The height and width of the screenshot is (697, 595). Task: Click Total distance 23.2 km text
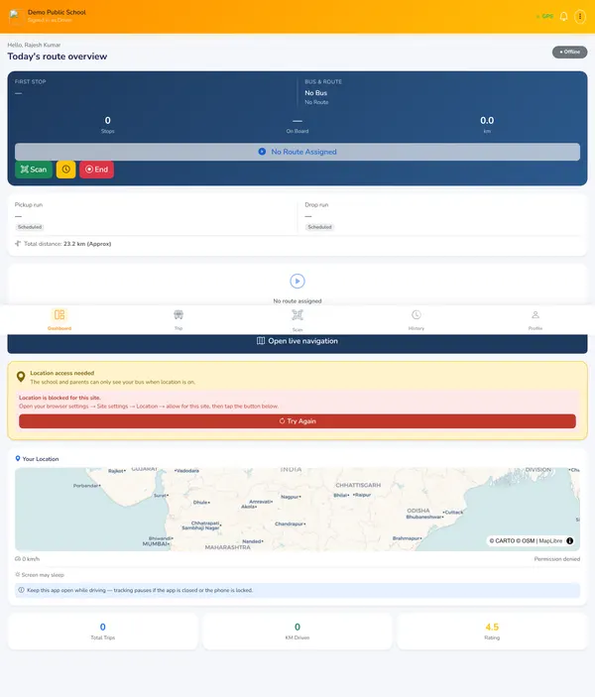pyautogui.click(x=67, y=244)
